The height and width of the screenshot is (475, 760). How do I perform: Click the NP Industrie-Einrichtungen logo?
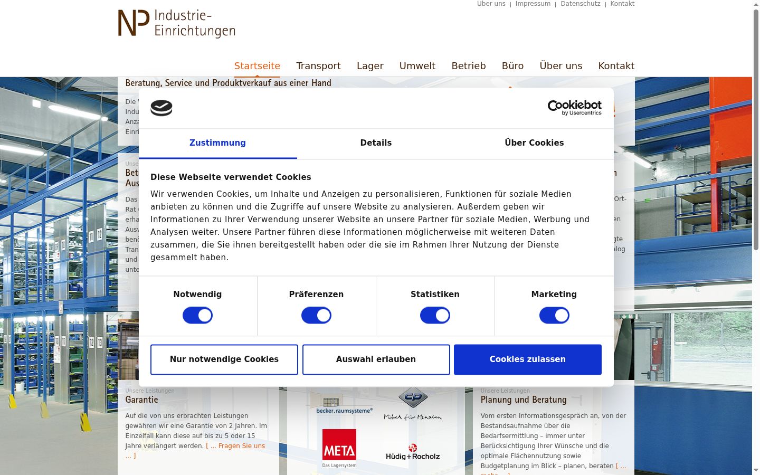(x=176, y=23)
